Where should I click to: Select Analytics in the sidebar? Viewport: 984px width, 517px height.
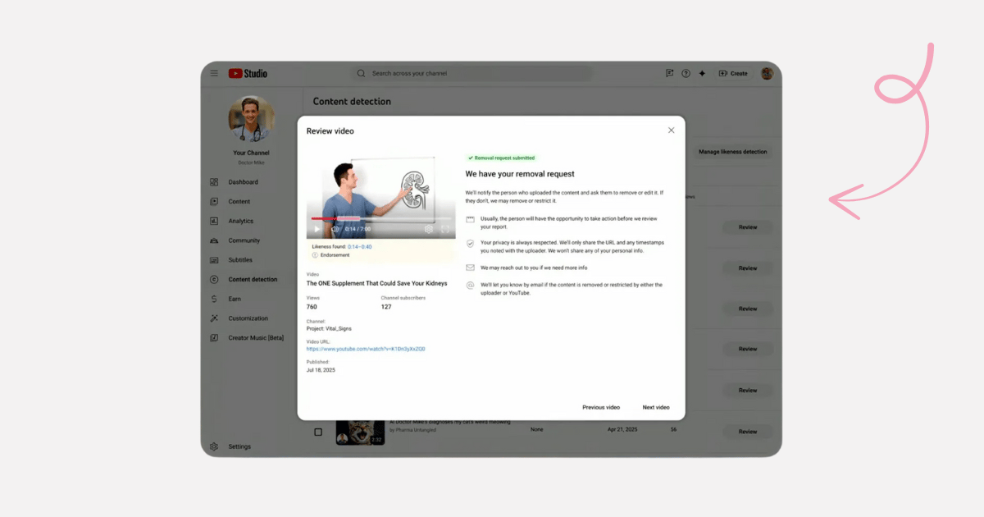coord(243,221)
